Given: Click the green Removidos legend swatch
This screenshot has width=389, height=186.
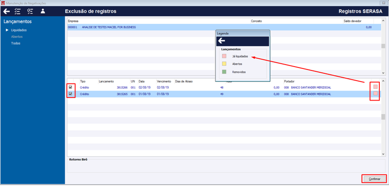Looking at the screenshot, I should tap(224, 72).
